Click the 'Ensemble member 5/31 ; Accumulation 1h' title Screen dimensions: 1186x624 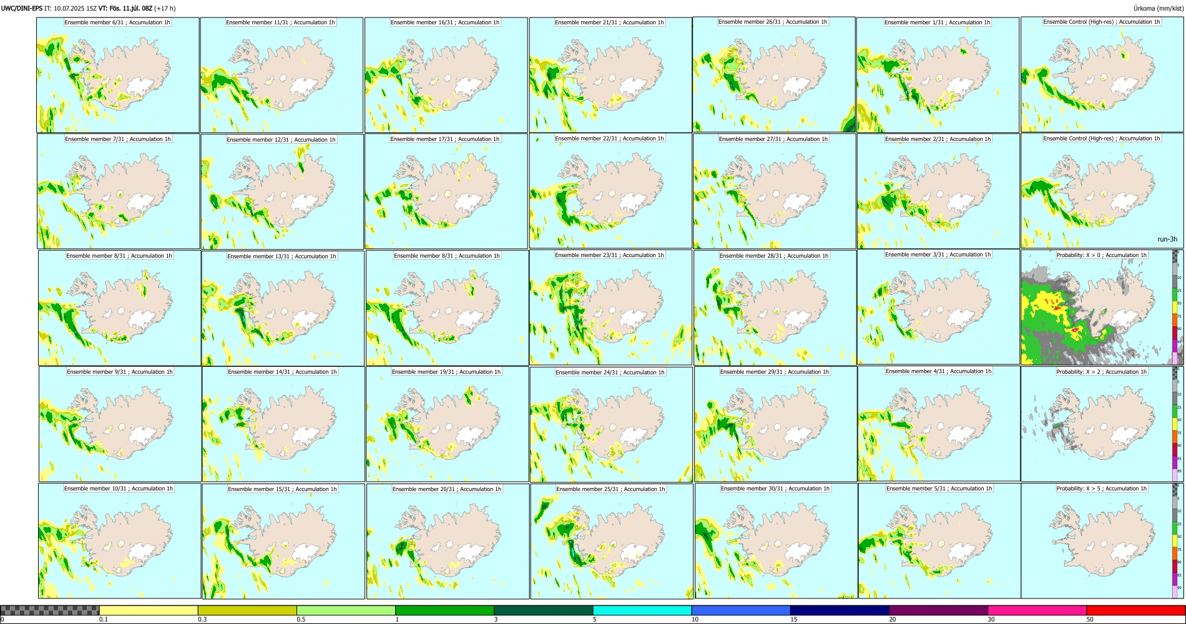tap(939, 489)
